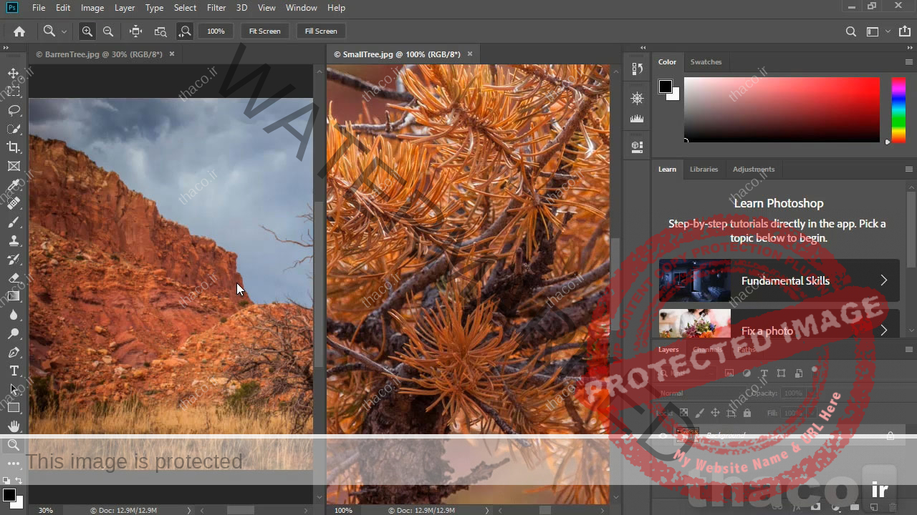Select the Zoom tool in the toolbox
Image resolution: width=917 pixels, height=515 pixels.
14,445
